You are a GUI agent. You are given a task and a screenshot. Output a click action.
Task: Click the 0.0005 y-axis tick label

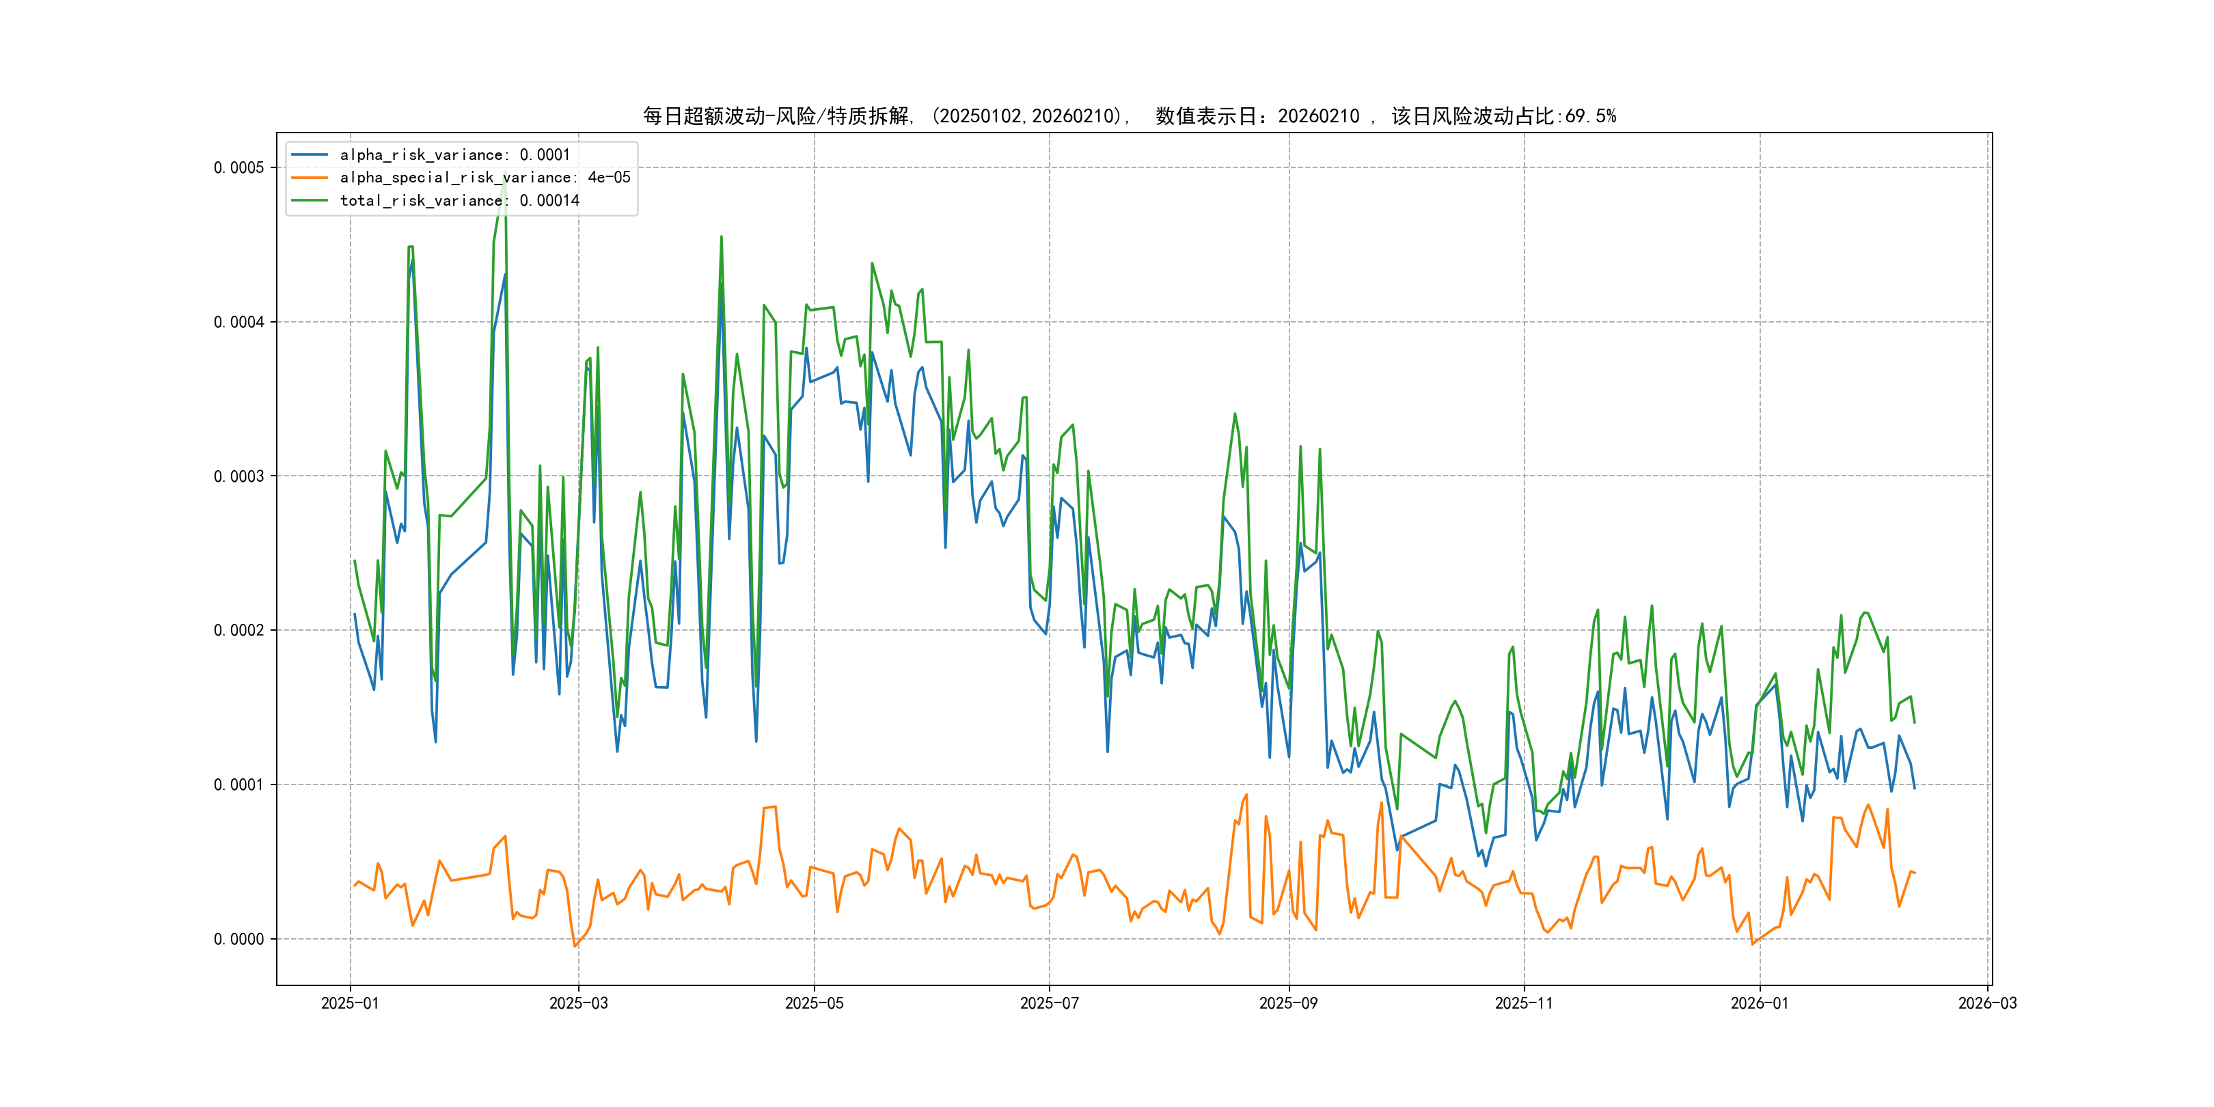click(x=239, y=167)
